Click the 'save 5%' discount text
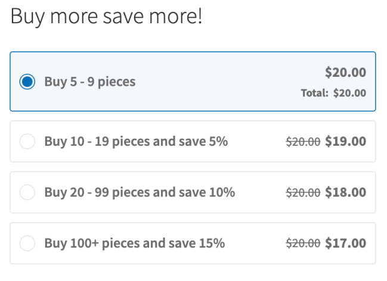387x281 pixels. pos(206,142)
